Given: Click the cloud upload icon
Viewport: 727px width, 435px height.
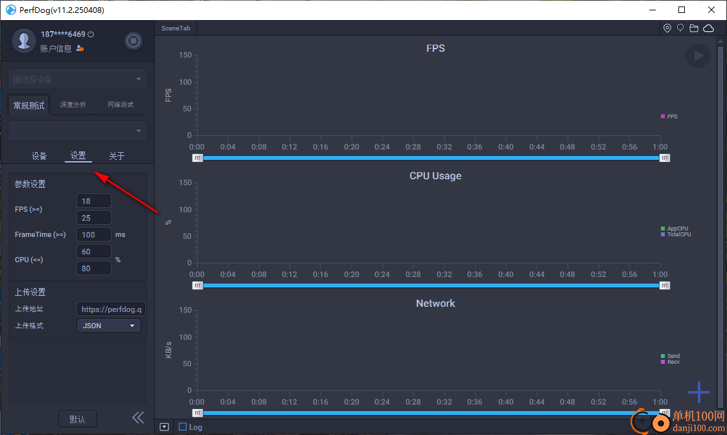Looking at the screenshot, I should [708, 28].
